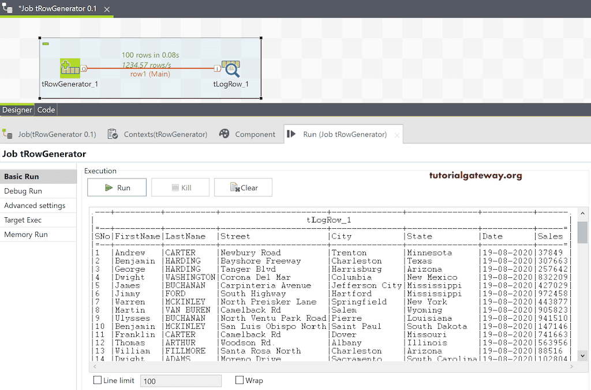This screenshot has width=591, height=390.
Task: Switch to the Code tab
Action: (x=46, y=110)
